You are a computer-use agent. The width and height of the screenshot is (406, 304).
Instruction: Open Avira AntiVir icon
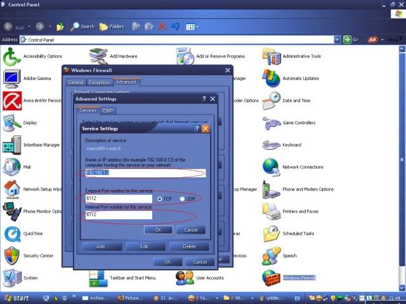(x=12, y=101)
